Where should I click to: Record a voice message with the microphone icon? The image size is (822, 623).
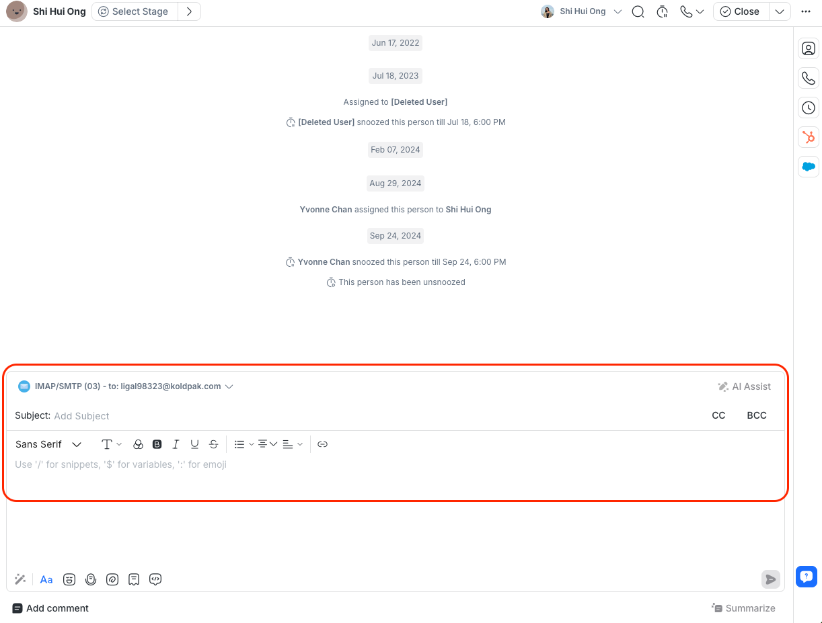[91, 579]
